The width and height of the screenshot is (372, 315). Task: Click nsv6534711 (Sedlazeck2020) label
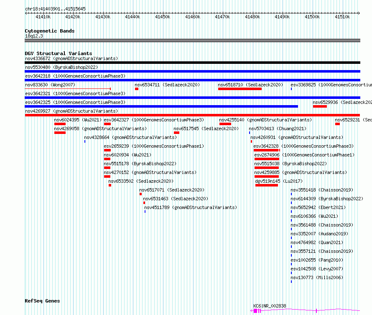(167, 85)
